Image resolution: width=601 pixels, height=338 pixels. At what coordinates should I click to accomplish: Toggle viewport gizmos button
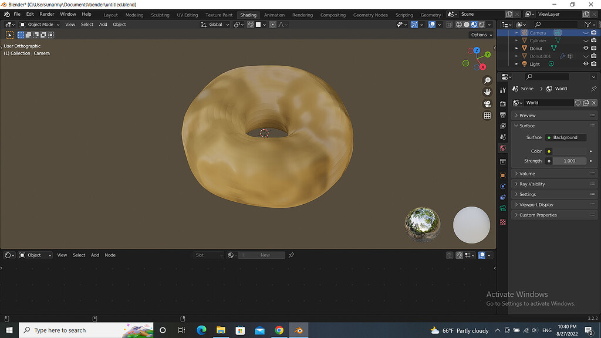tap(414, 25)
